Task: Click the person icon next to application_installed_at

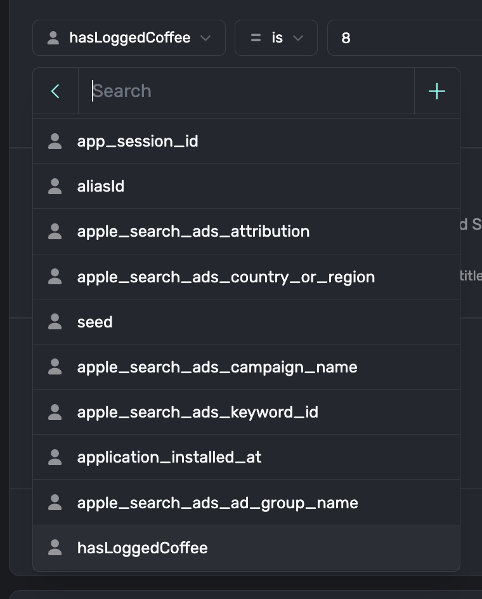Action: click(x=55, y=457)
